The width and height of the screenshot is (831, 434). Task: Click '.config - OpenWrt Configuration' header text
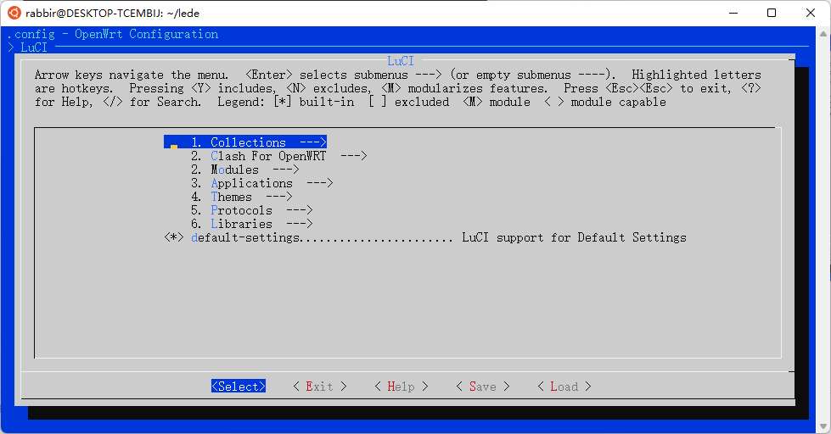(112, 35)
